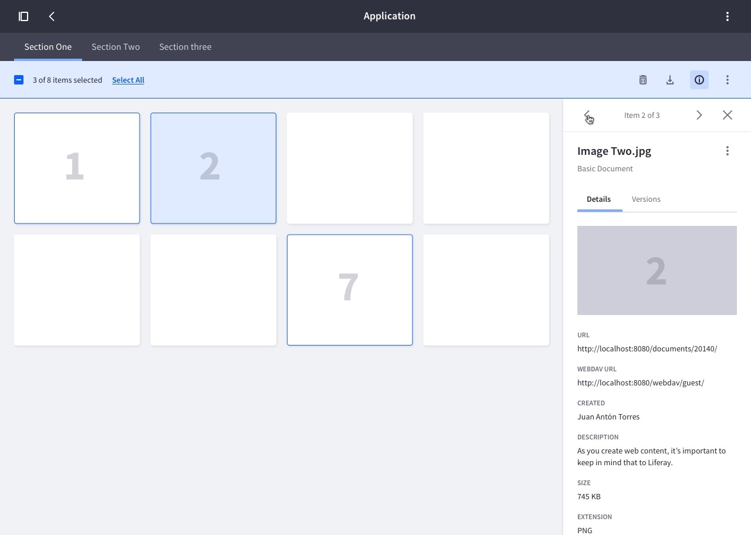The width and height of the screenshot is (751, 535).
Task: Switch to the Versions tab
Action: (645, 199)
